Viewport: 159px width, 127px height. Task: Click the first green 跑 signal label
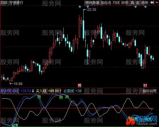coord(39,97)
